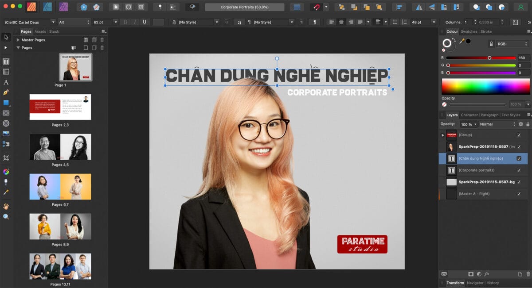532x288 pixels.
Task: Open the Text Styles tab
Action: [511, 115]
